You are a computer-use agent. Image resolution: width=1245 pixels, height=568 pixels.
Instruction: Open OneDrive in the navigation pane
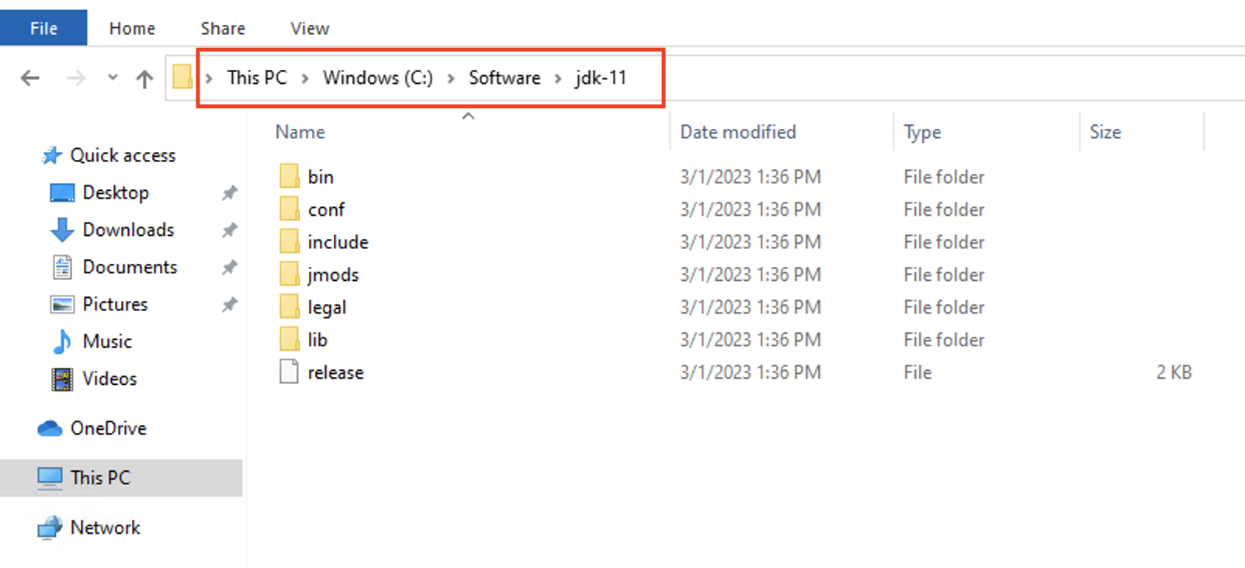[x=109, y=428]
